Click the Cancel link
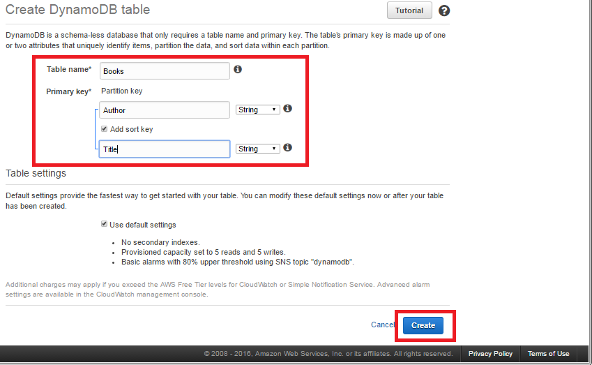 tap(382, 325)
